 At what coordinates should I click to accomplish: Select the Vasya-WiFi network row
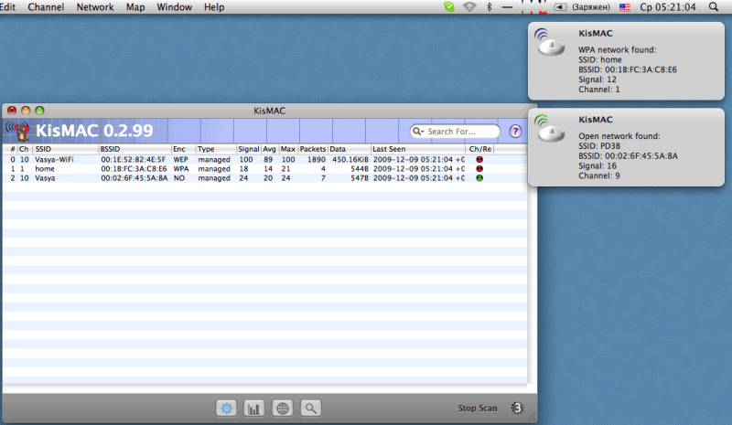(264, 160)
